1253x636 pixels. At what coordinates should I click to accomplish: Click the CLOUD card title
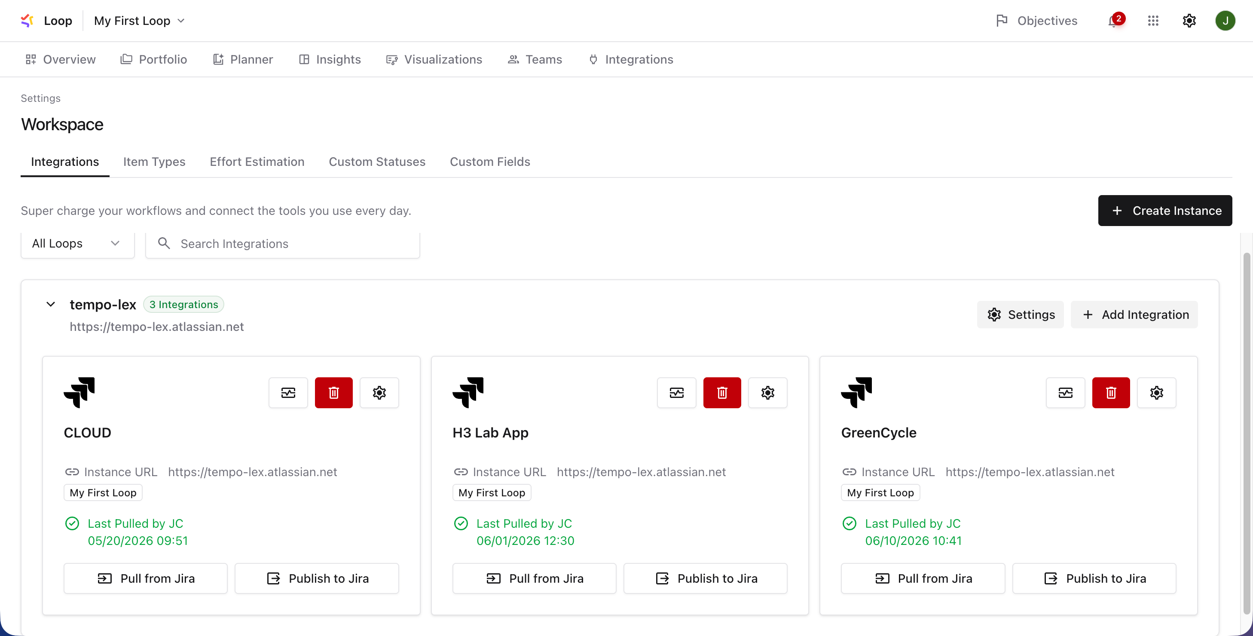(x=88, y=433)
